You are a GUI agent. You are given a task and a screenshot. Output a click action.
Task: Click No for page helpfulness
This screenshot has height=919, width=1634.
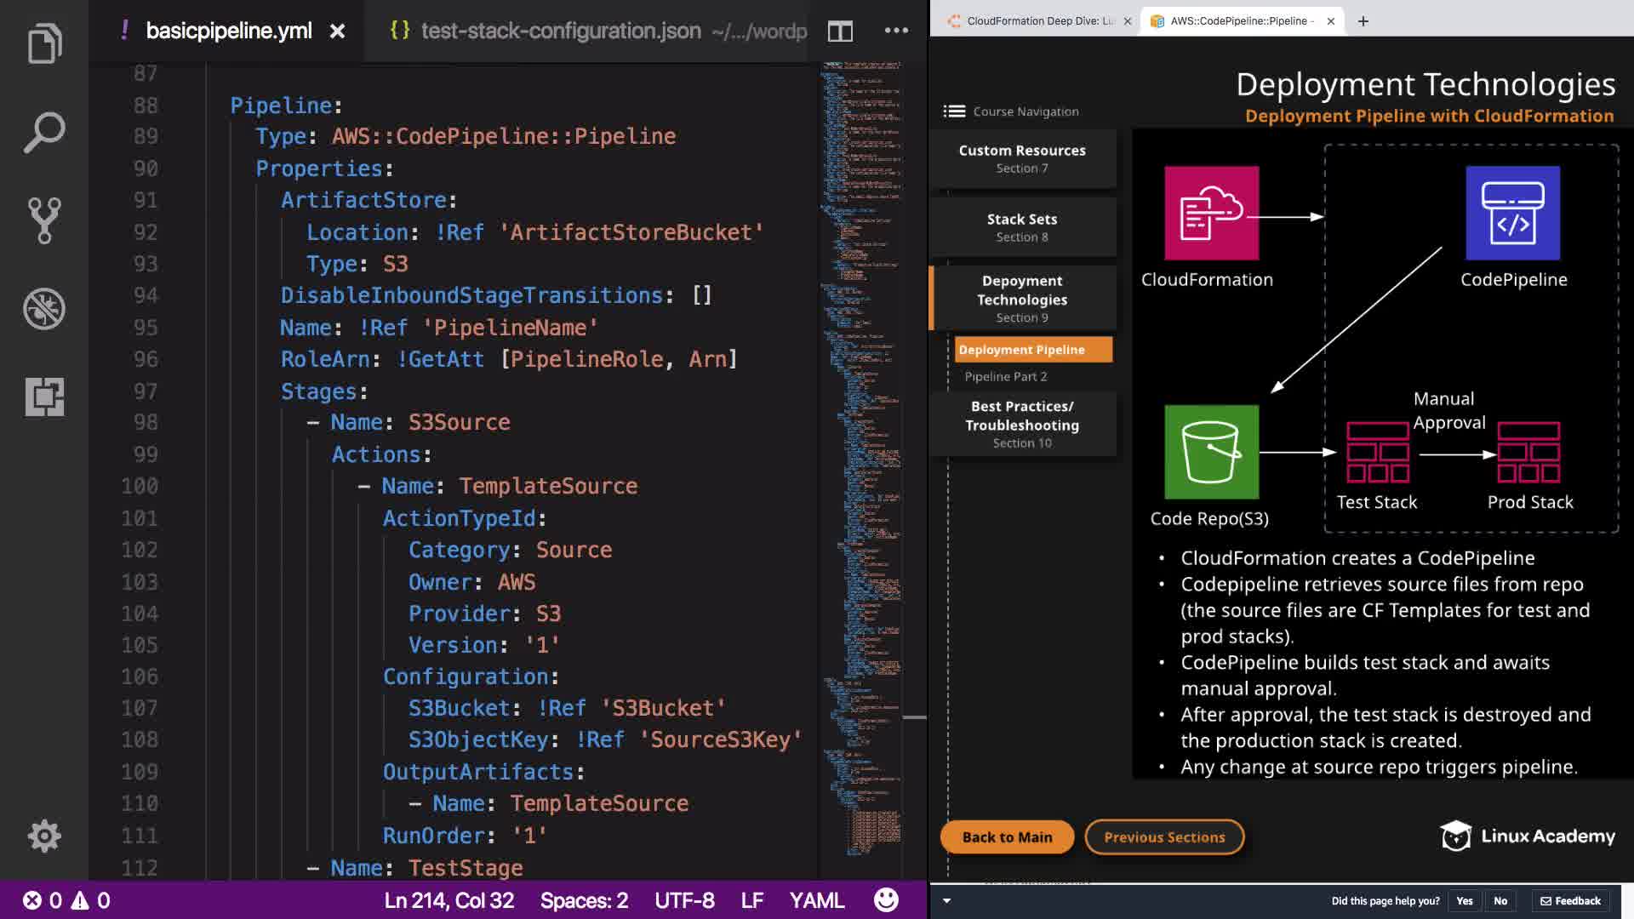tap(1500, 900)
